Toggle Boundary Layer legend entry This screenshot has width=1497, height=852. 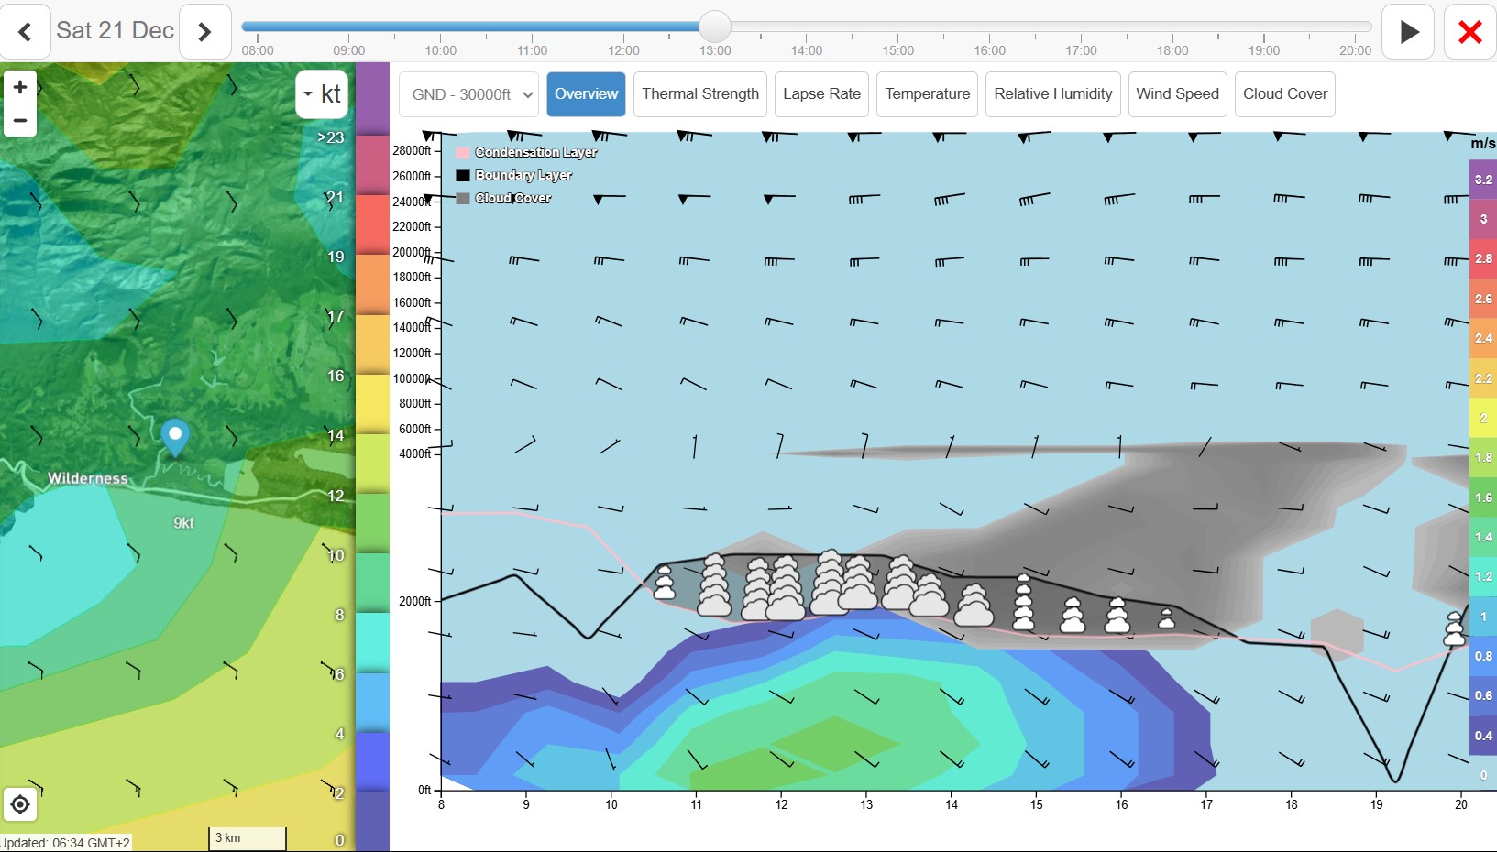coord(514,175)
